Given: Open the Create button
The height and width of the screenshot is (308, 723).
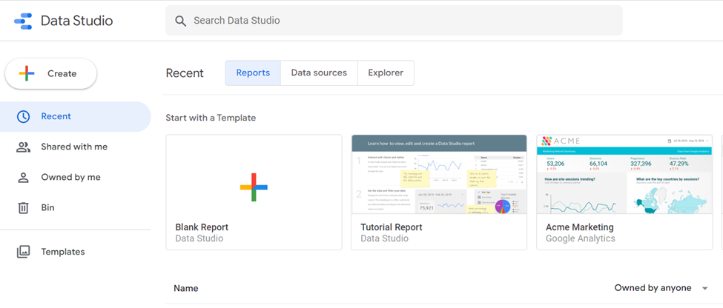Looking at the screenshot, I should click(50, 73).
